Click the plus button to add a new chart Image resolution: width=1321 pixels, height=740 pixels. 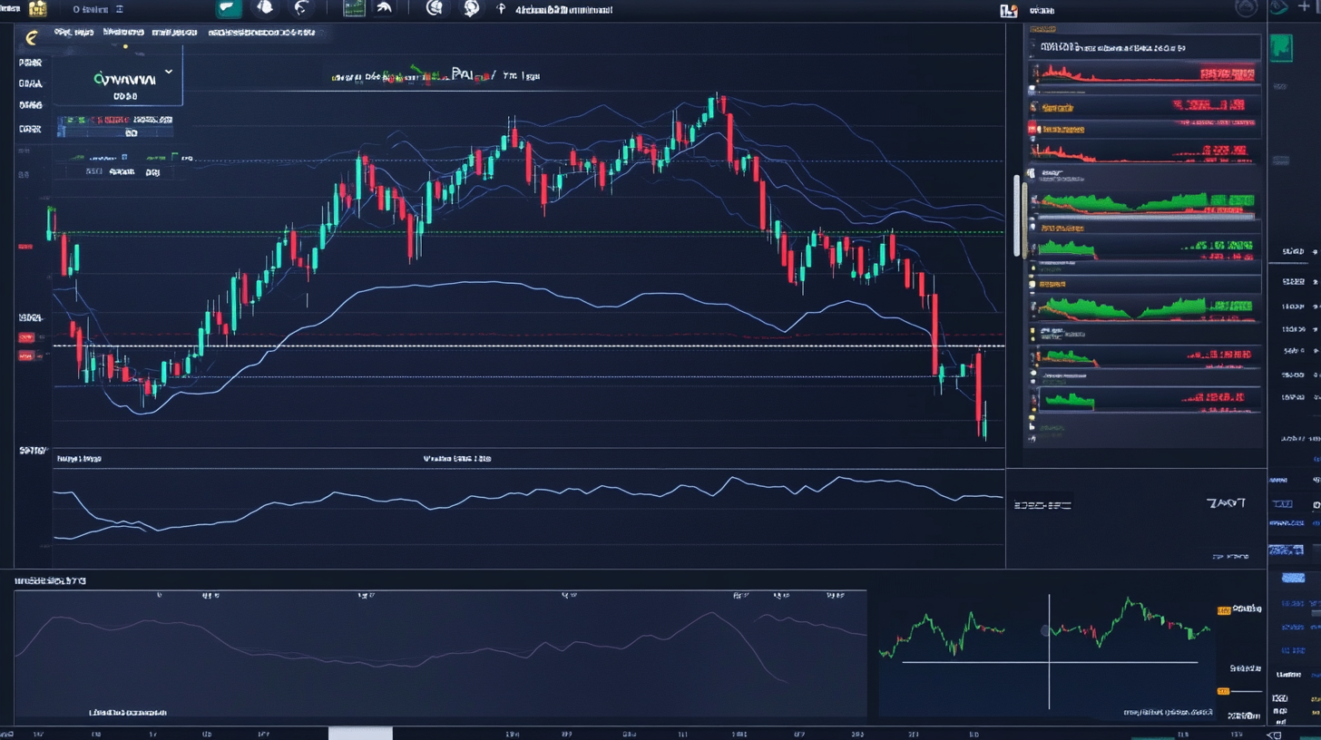click(1304, 7)
